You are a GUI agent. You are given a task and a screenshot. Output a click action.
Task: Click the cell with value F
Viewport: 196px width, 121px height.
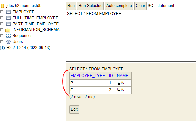click(x=89, y=90)
